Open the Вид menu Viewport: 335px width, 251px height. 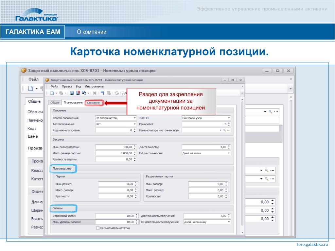pyautogui.click(x=79, y=86)
